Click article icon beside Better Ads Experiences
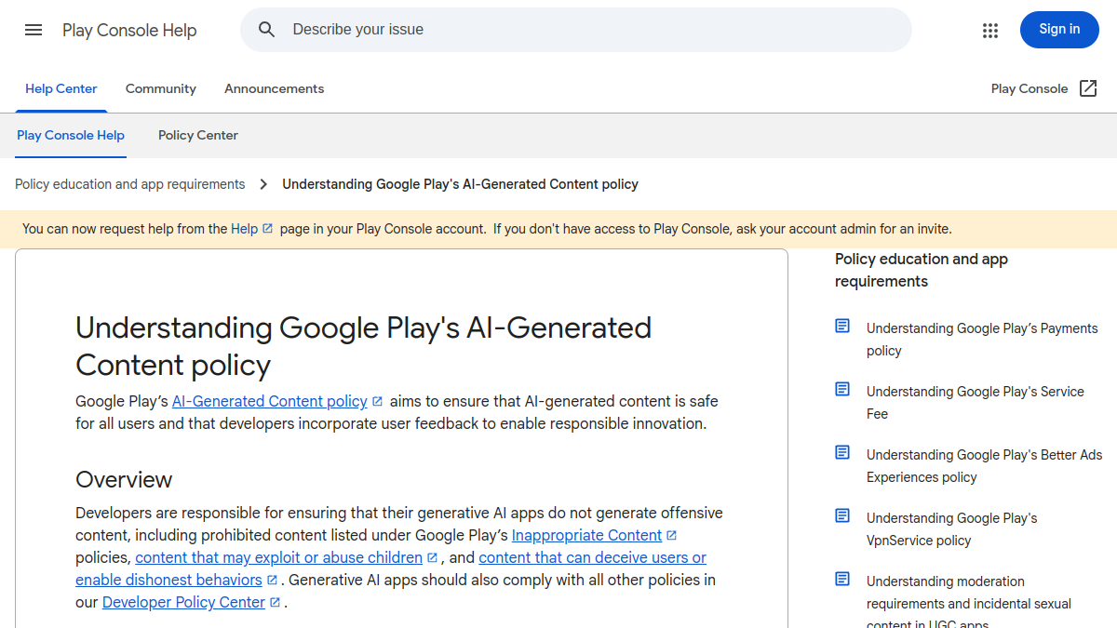Image resolution: width=1117 pixels, height=628 pixels. (x=842, y=452)
